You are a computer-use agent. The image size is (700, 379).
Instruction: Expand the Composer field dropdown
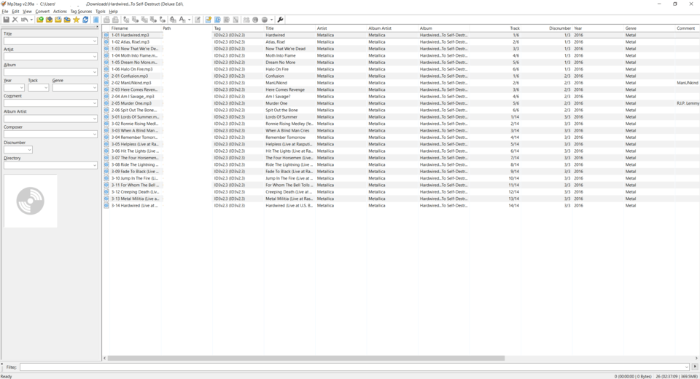tap(95, 135)
